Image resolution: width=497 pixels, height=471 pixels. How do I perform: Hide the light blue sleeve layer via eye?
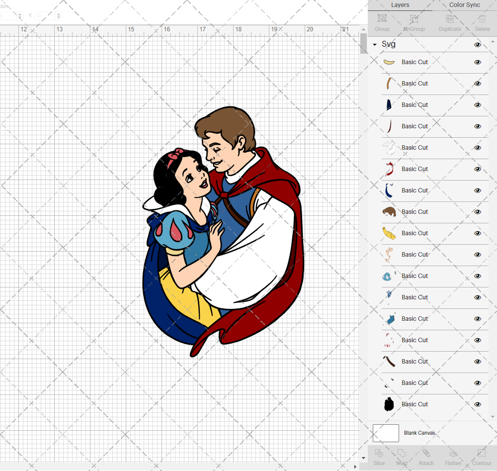pyautogui.click(x=477, y=276)
